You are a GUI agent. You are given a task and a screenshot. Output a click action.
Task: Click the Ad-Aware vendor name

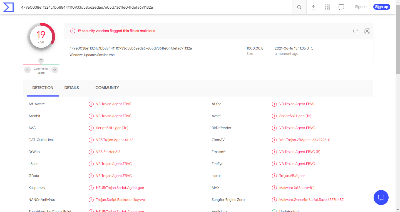point(37,104)
